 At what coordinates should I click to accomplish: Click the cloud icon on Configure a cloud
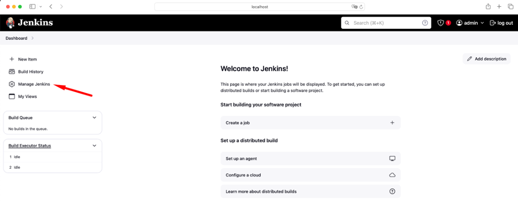pyautogui.click(x=392, y=175)
